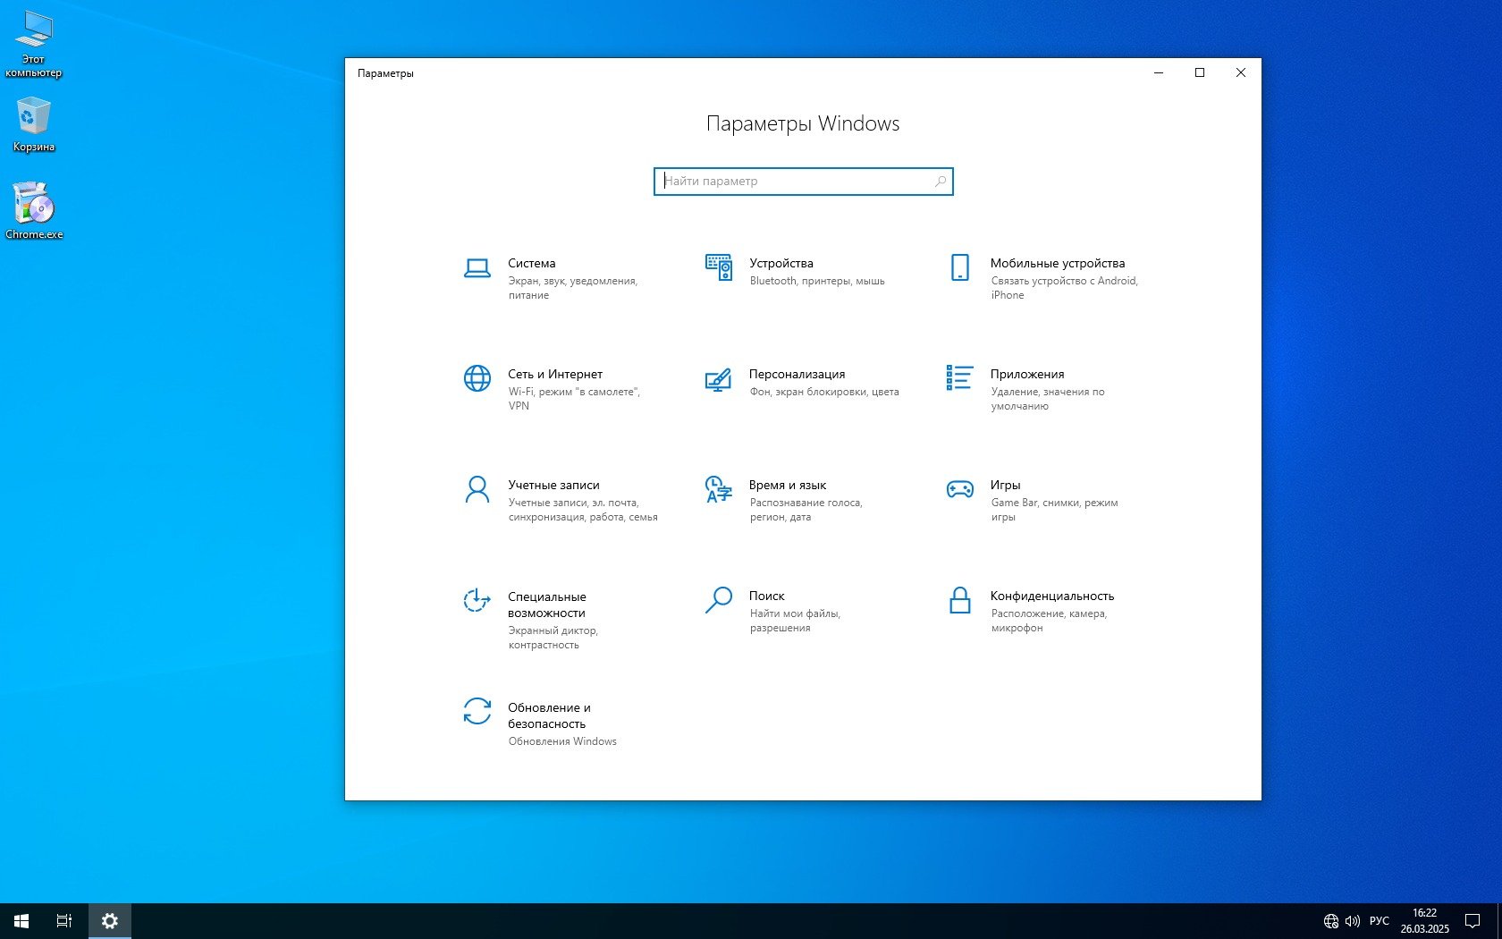Click the 'Обновления Windows' description

pos(562,741)
